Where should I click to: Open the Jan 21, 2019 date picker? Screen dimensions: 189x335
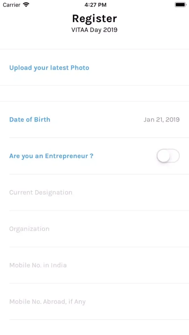161,120
